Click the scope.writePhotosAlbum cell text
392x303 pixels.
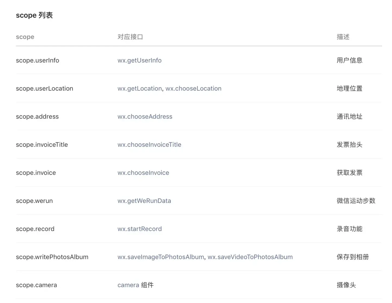[x=52, y=257]
